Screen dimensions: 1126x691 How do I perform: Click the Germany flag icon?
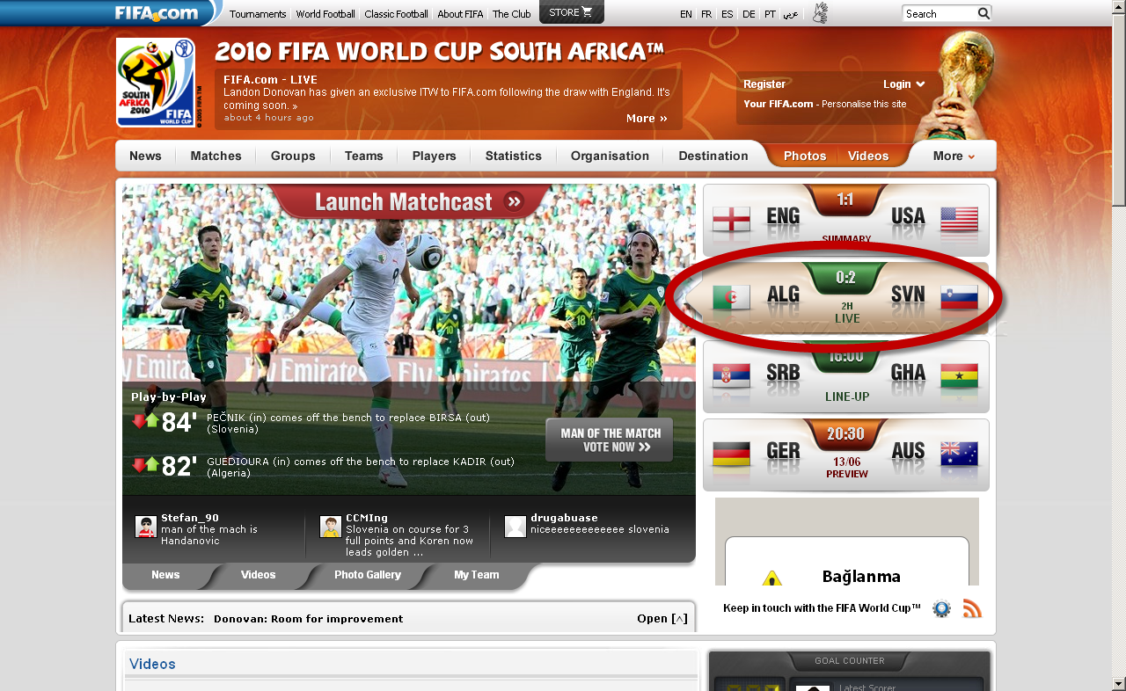731,454
